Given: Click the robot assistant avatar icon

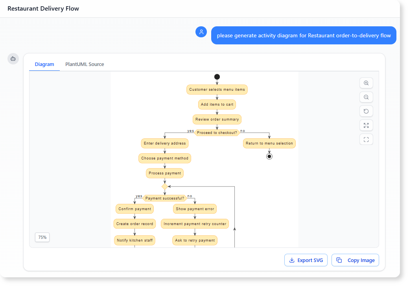Looking at the screenshot, I should 13,59.
